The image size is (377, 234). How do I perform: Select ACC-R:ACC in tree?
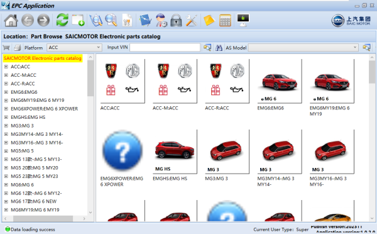[x=23, y=84]
